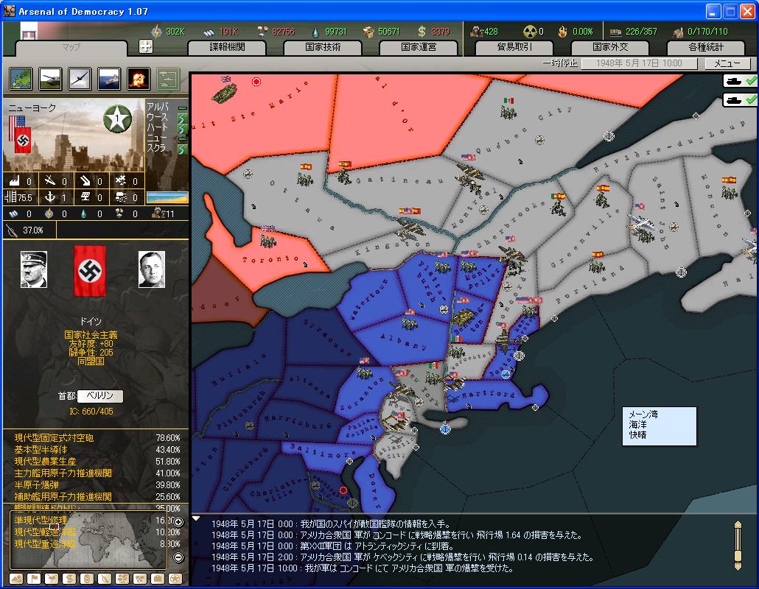Select the 基本型半導体 research row
759x589 pixels.
tap(97, 450)
